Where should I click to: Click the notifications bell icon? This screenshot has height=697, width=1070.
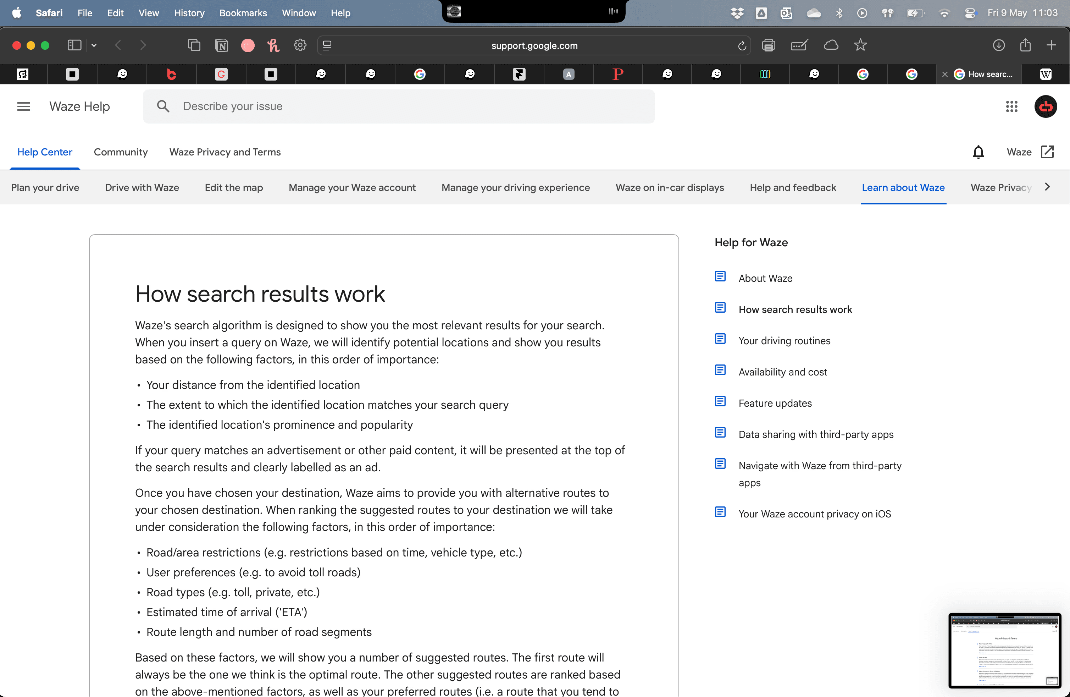978,152
